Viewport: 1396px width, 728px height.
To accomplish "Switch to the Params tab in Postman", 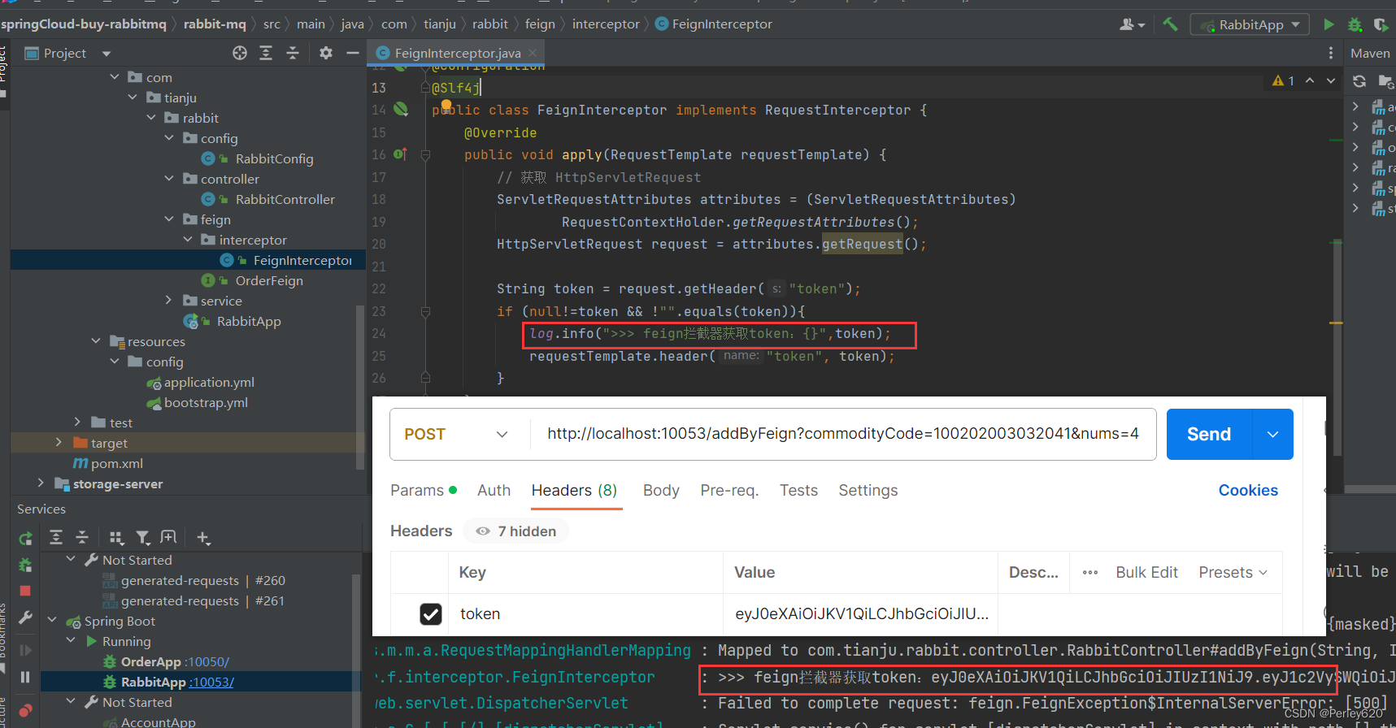I will click(424, 490).
